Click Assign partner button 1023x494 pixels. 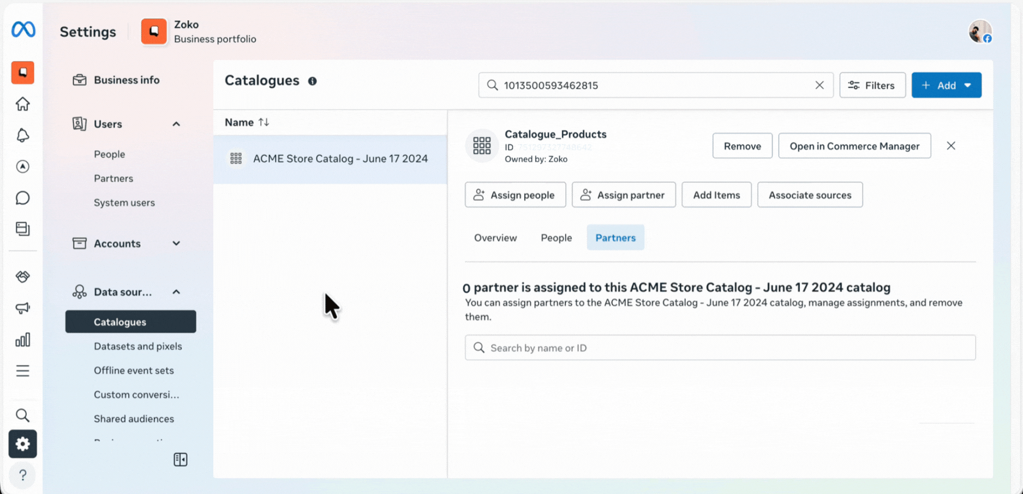624,195
